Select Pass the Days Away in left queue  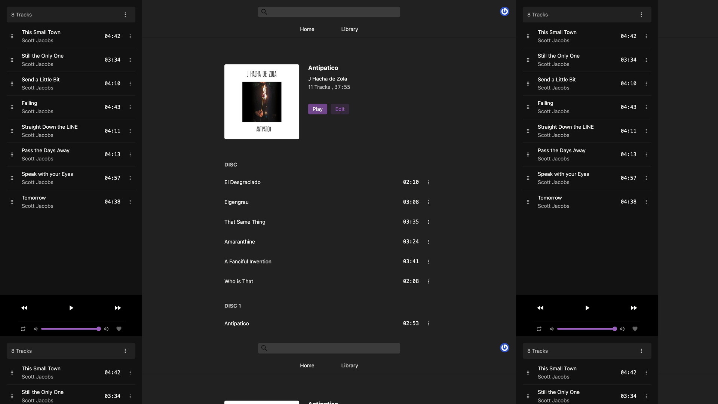[x=46, y=150]
